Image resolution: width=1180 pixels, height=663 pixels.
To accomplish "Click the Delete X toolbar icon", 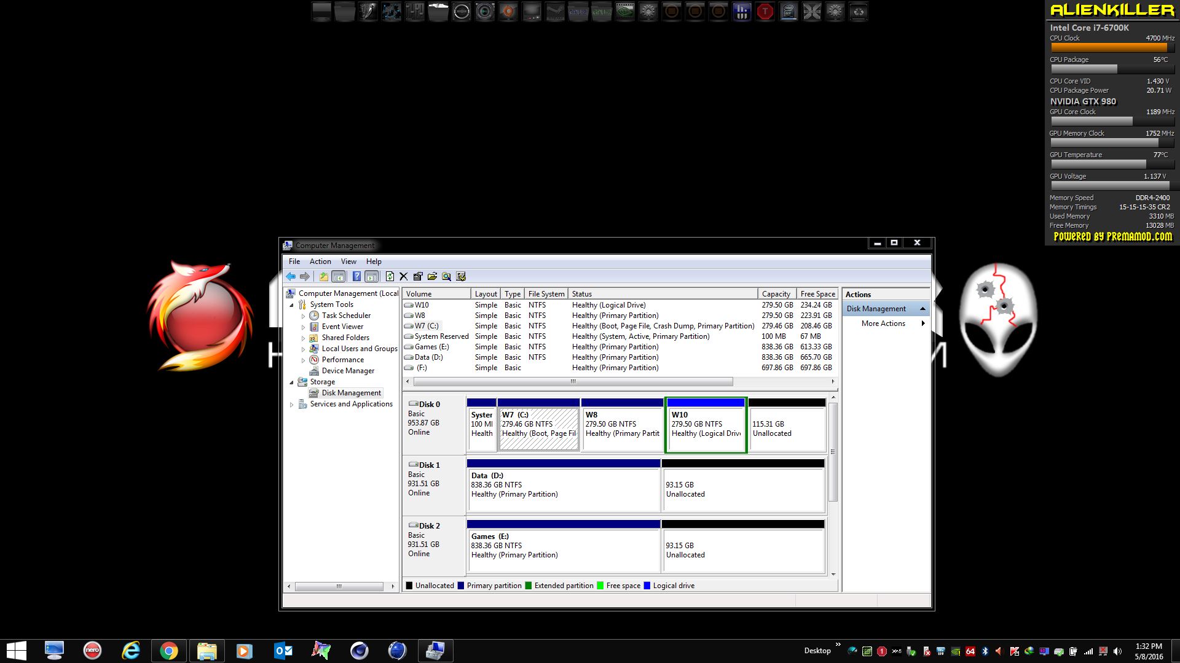I will click(x=404, y=277).
